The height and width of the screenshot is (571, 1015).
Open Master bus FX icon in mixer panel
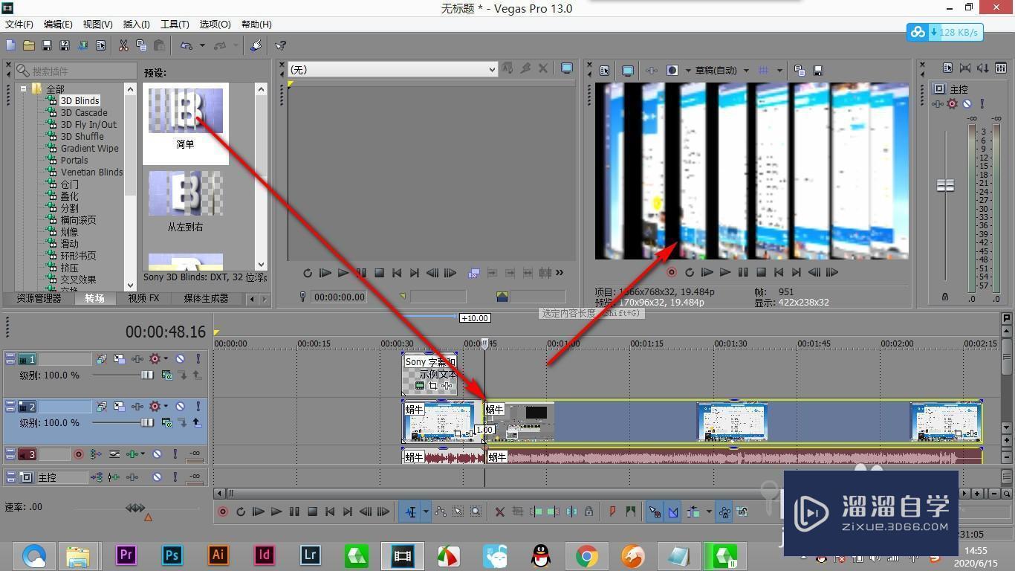tap(938, 104)
